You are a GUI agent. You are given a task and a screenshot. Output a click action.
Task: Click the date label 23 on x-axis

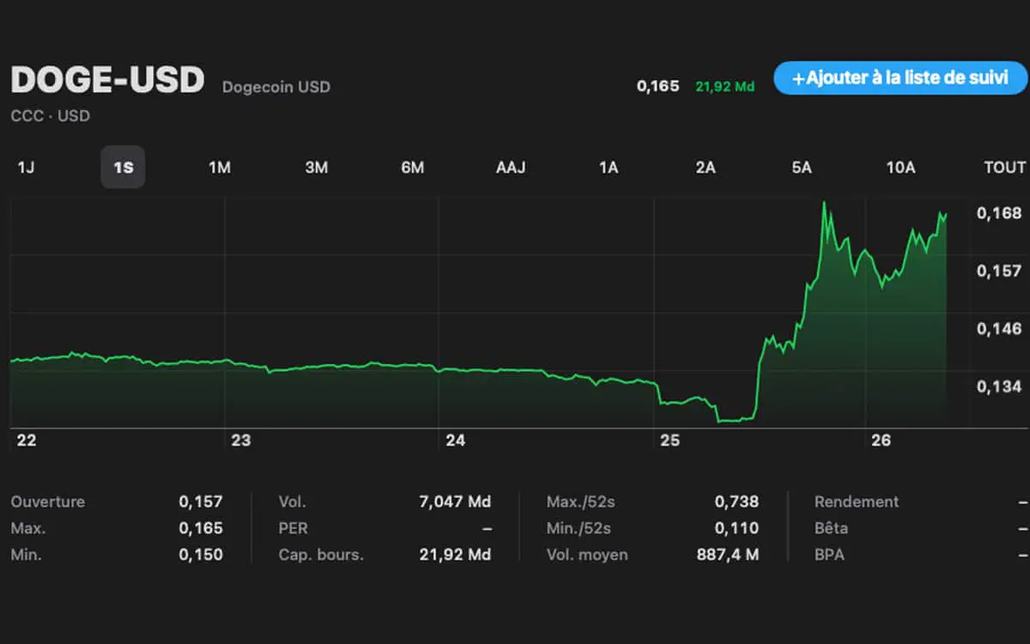click(x=241, y=440)
